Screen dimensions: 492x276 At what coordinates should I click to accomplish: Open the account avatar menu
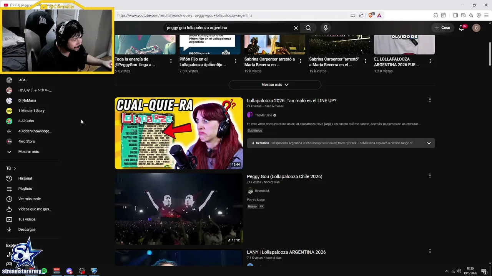click(x=476, y=28)
